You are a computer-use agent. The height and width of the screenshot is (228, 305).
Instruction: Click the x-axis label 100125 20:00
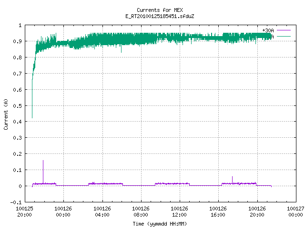[24, 211]
